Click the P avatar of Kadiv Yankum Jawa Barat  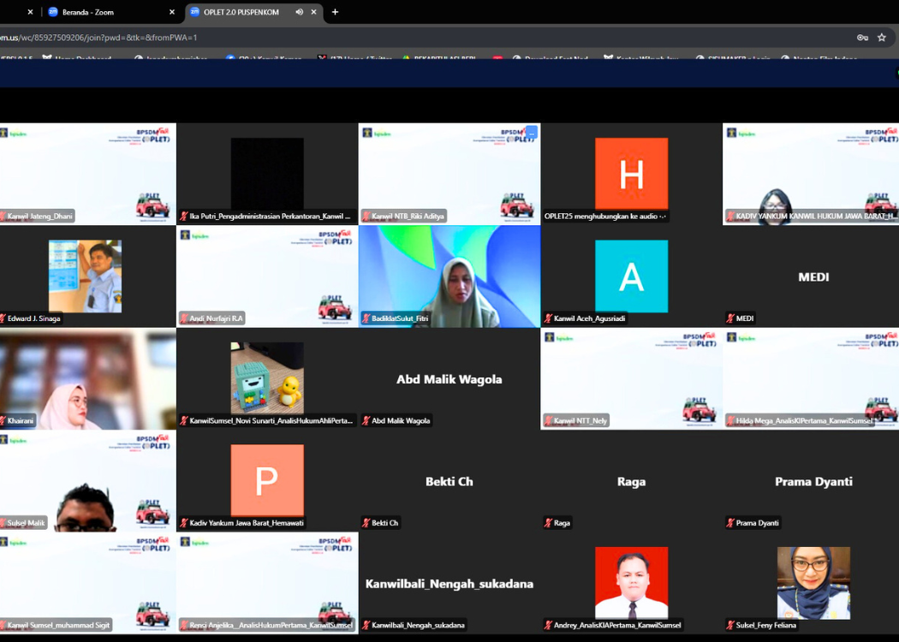[x=267, y=480]
